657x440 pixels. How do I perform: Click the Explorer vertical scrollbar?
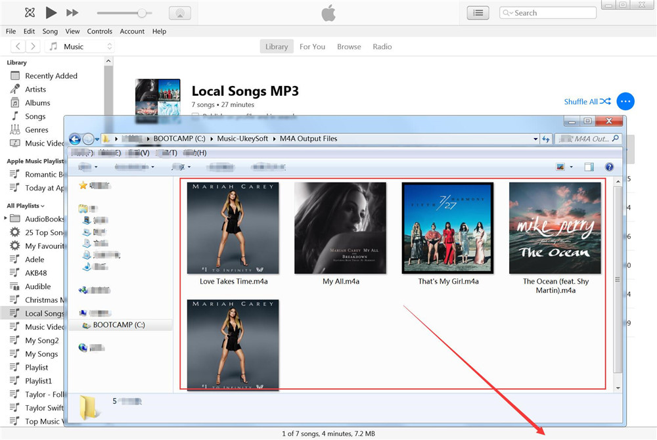coord(618,280)
